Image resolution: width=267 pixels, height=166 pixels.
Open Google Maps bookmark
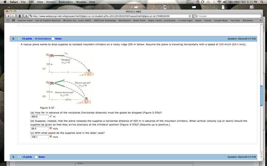[x=221, y=21]
